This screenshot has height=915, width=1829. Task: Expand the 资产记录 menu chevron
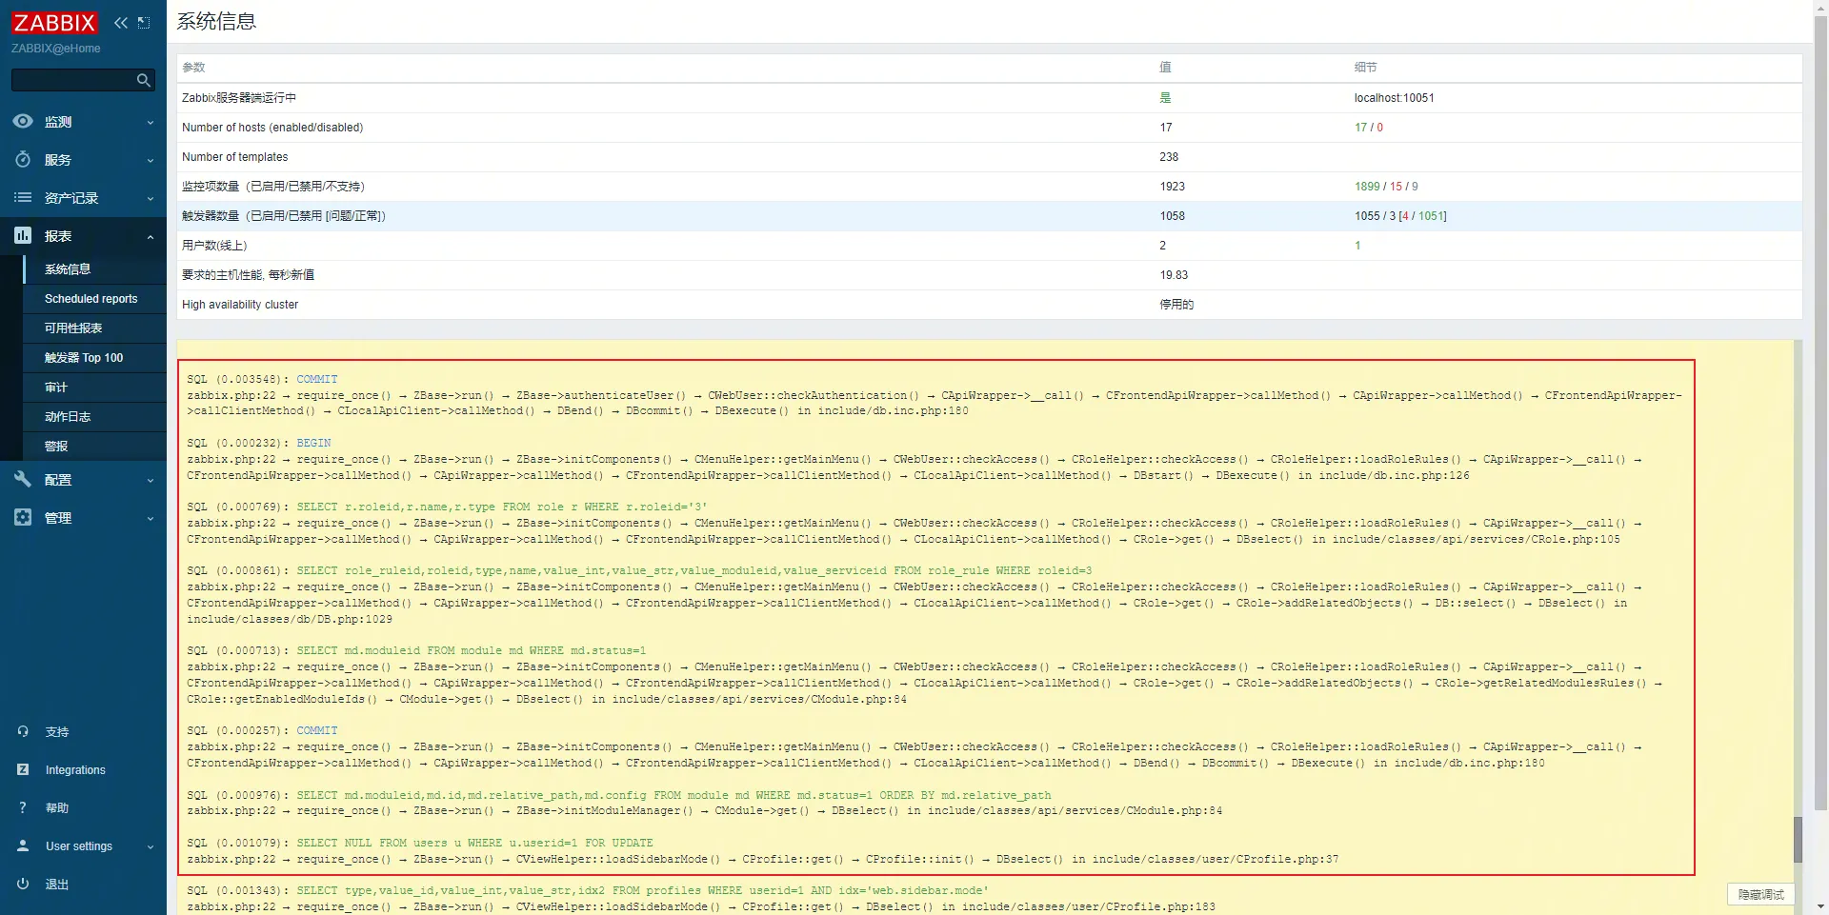151,199
